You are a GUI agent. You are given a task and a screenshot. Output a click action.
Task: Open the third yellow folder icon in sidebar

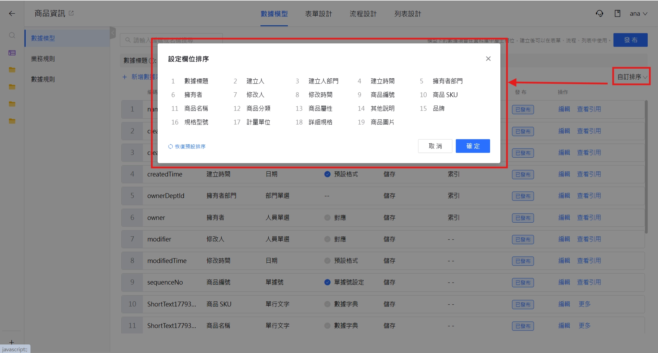click(x=12, y=104)
